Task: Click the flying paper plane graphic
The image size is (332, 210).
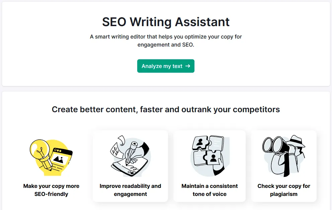Action: coord(121,139)
